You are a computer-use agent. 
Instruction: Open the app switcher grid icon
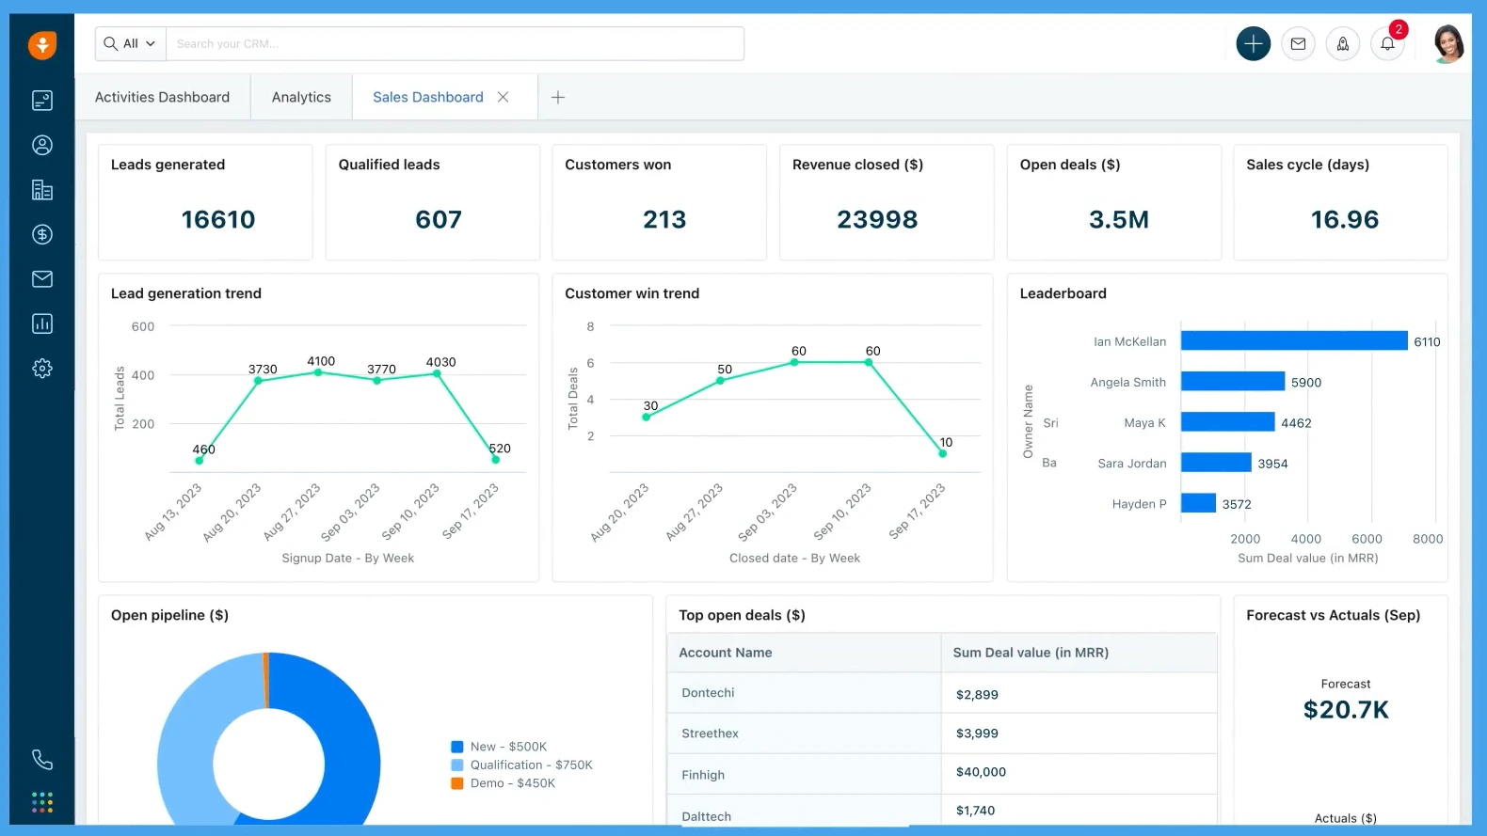pos(42,802)
